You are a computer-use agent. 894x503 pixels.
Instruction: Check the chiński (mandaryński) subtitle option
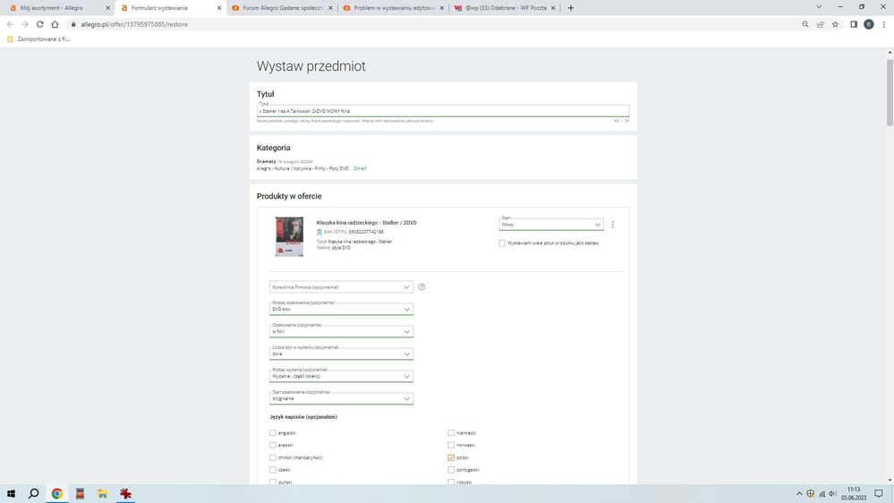pyautogui.click(x=273, y=457)
